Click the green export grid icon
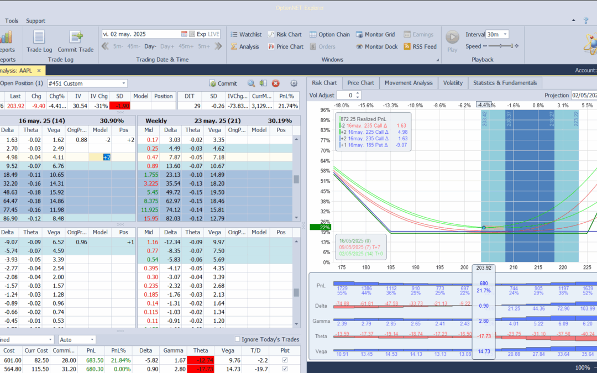Viewport: 597px width, 373px height. tap(263, 83)
